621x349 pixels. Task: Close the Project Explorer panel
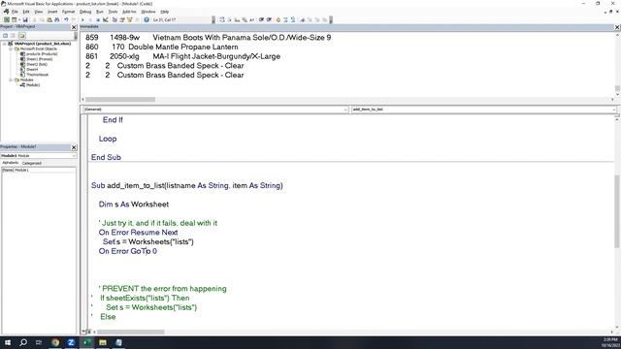click(74, 27)
